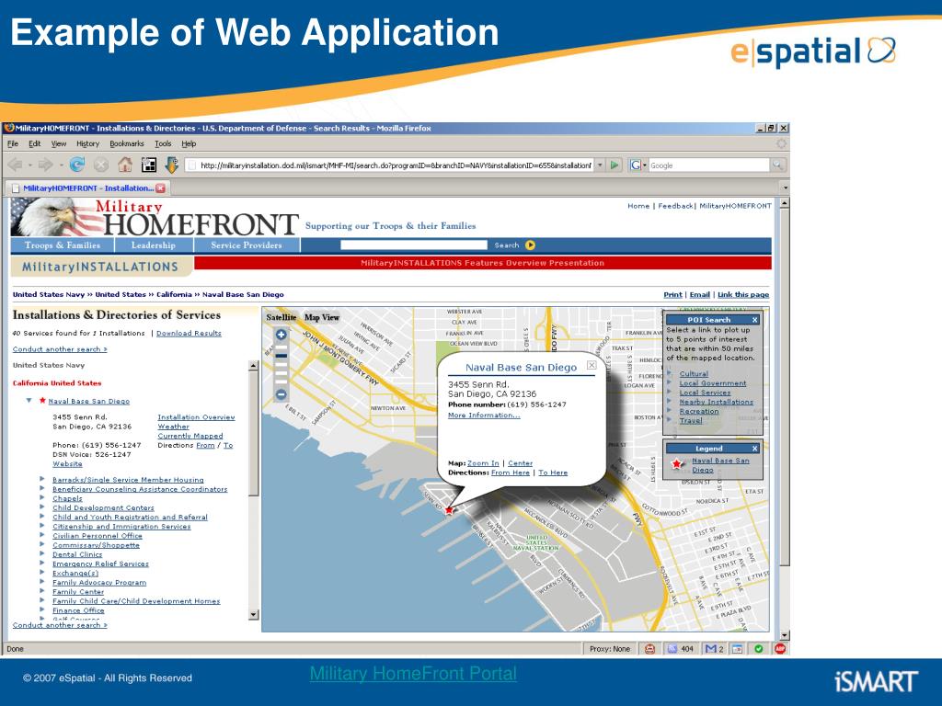Collapse the Naval Base San Diego tree node
Image resolution: width=942 pixels, height=706 pixels.
[x=29, y=401]
